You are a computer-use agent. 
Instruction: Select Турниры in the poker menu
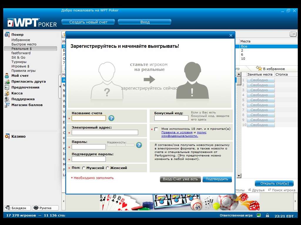coord(19,62)
